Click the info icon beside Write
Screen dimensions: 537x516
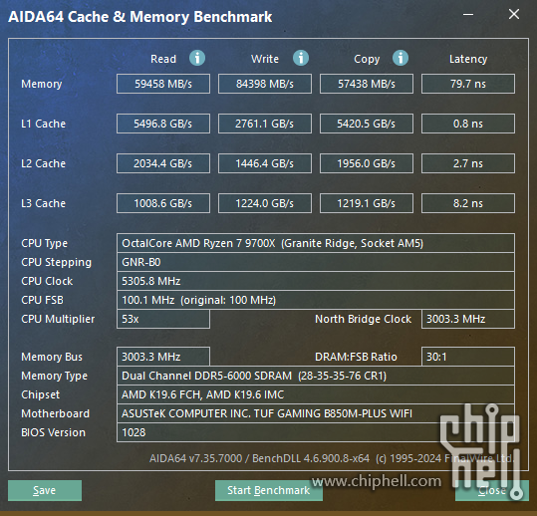(301, 58)
